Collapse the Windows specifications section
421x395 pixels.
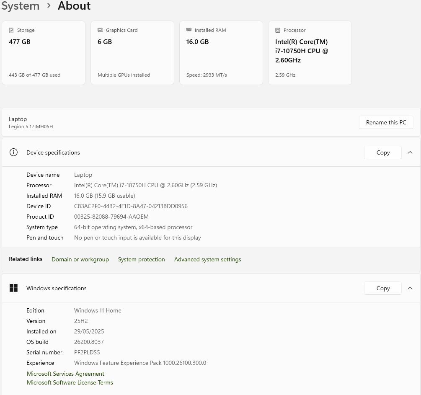coord(410,288)
